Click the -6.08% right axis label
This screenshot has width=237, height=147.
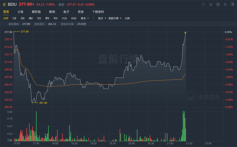click(x=229, y=107)
